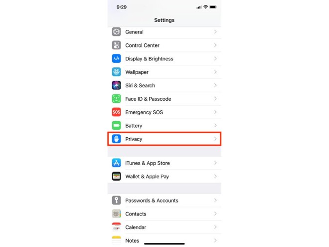Expand the Battery row chevron
Image resolution: width=329 pixels, height=247 pixels.
215,126
